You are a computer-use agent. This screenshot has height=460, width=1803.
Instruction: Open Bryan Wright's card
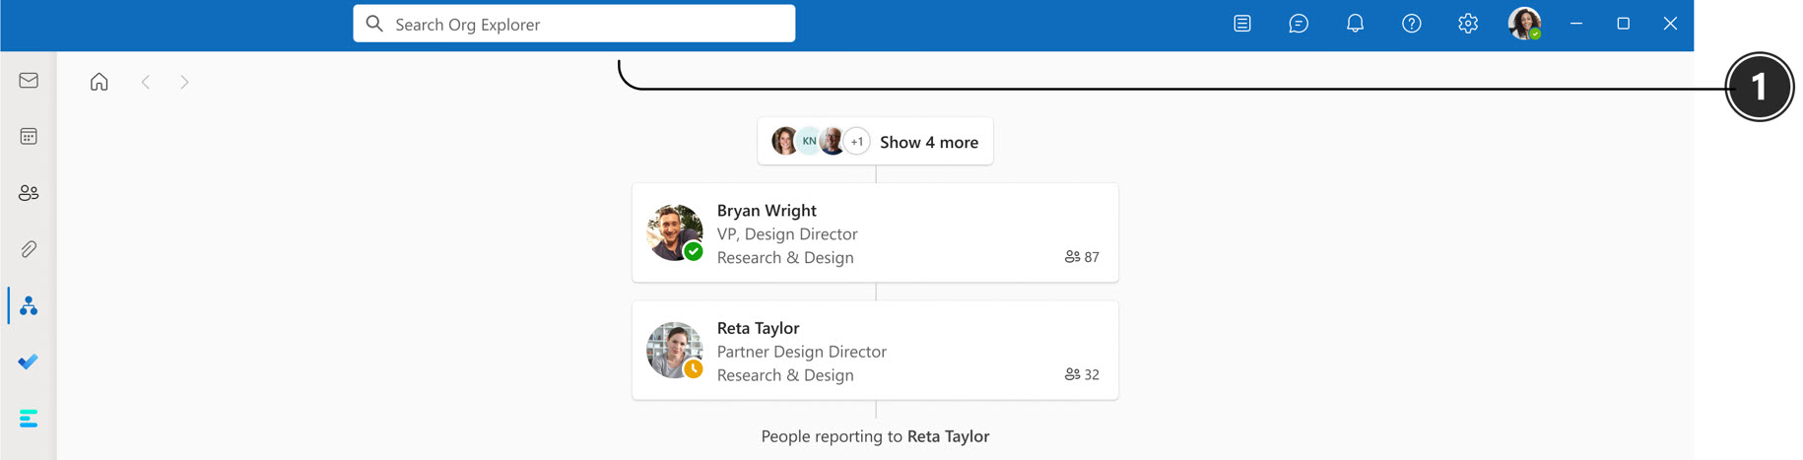click(875, 233)
